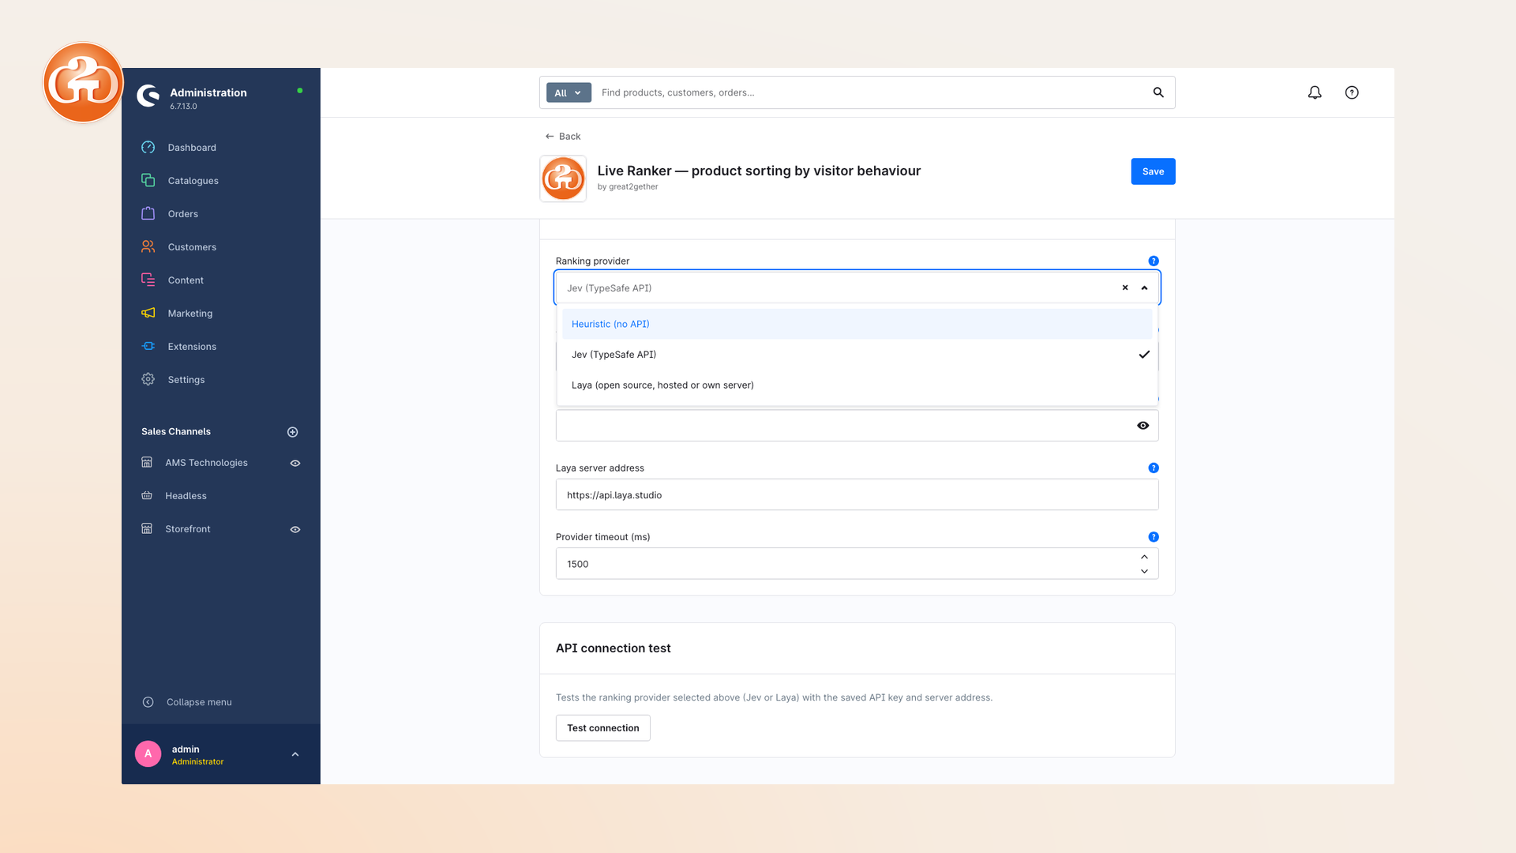Toggle the Storefront channel eye icon
The image size is (1516, 853).
click(295, 530)
